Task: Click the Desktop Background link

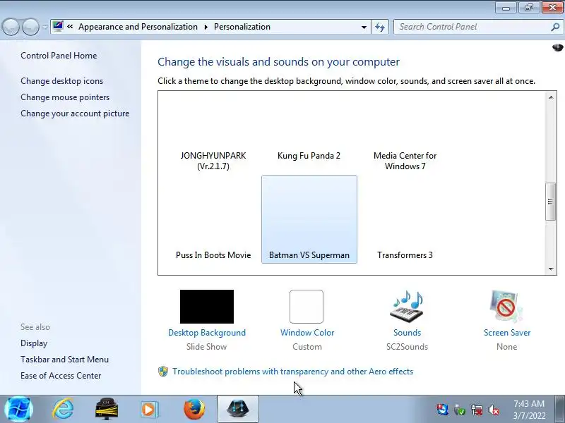Action: click(x=207, y=333)
